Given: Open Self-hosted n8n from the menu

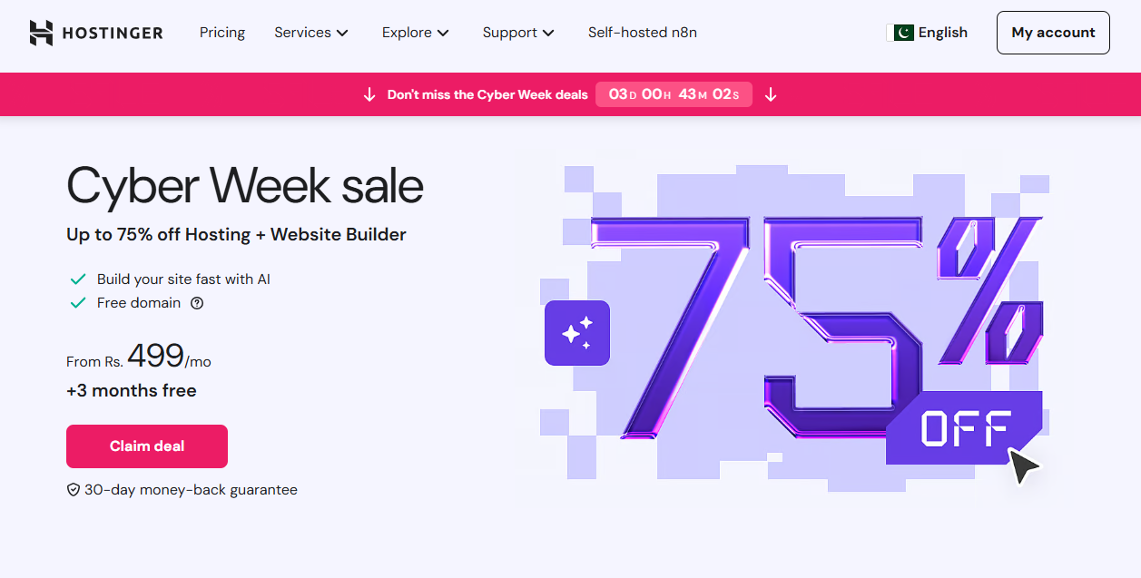Looking at the screenshot, I should click(642, 32).
